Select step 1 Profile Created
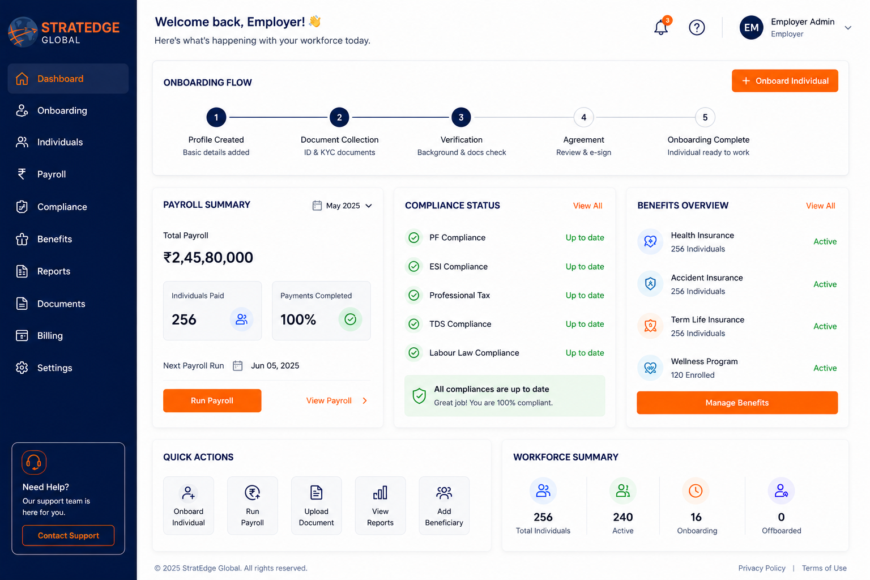Image resolution: width=870 pixels, height=580 pixels. tap(216, 117)
